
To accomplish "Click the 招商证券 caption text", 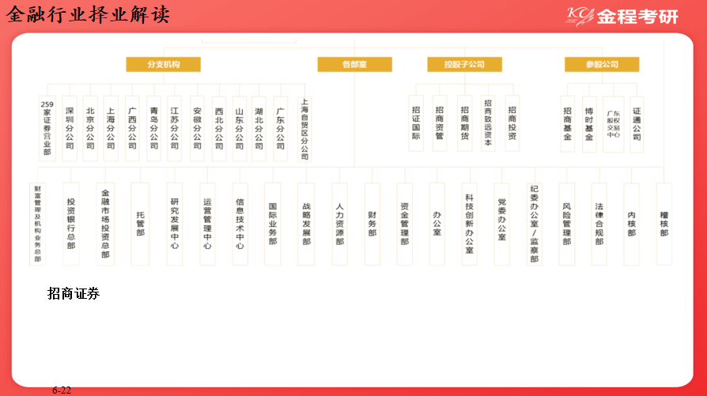I will (x=74, y=294).
